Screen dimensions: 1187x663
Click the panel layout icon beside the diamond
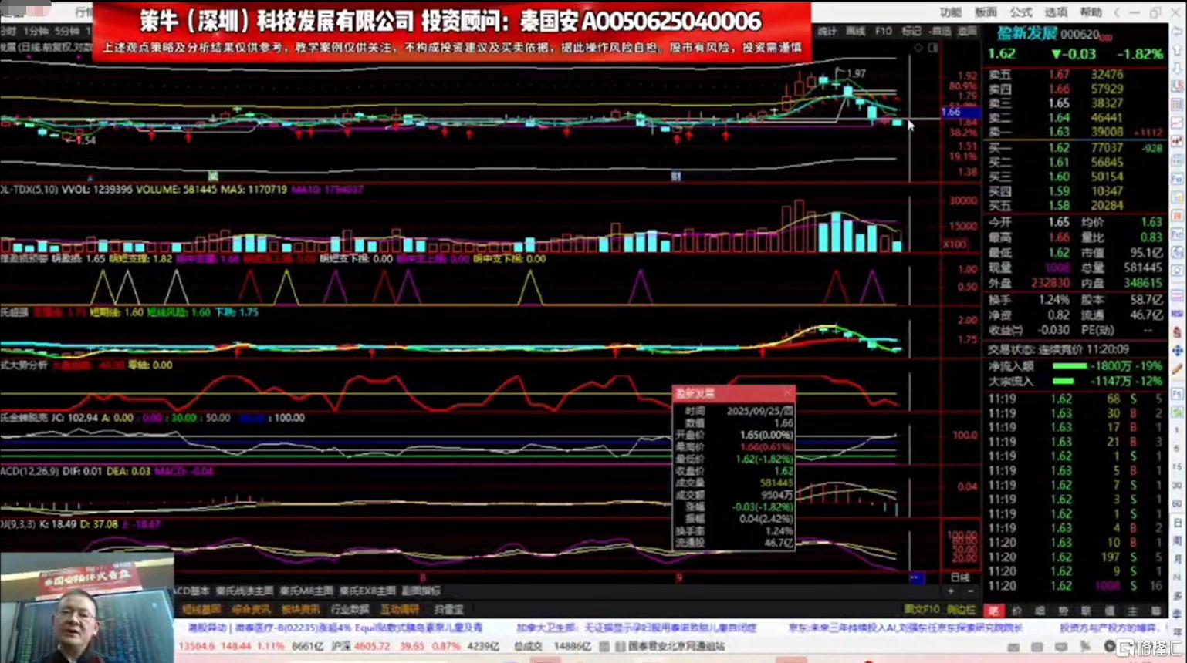click(933, 48)
